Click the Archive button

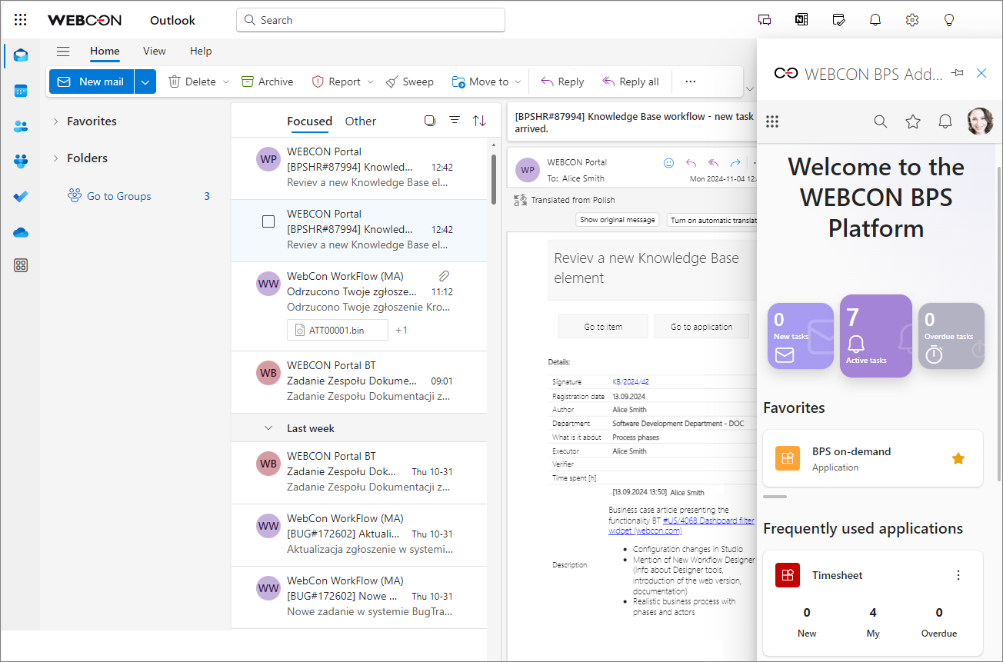click(267, 82)
